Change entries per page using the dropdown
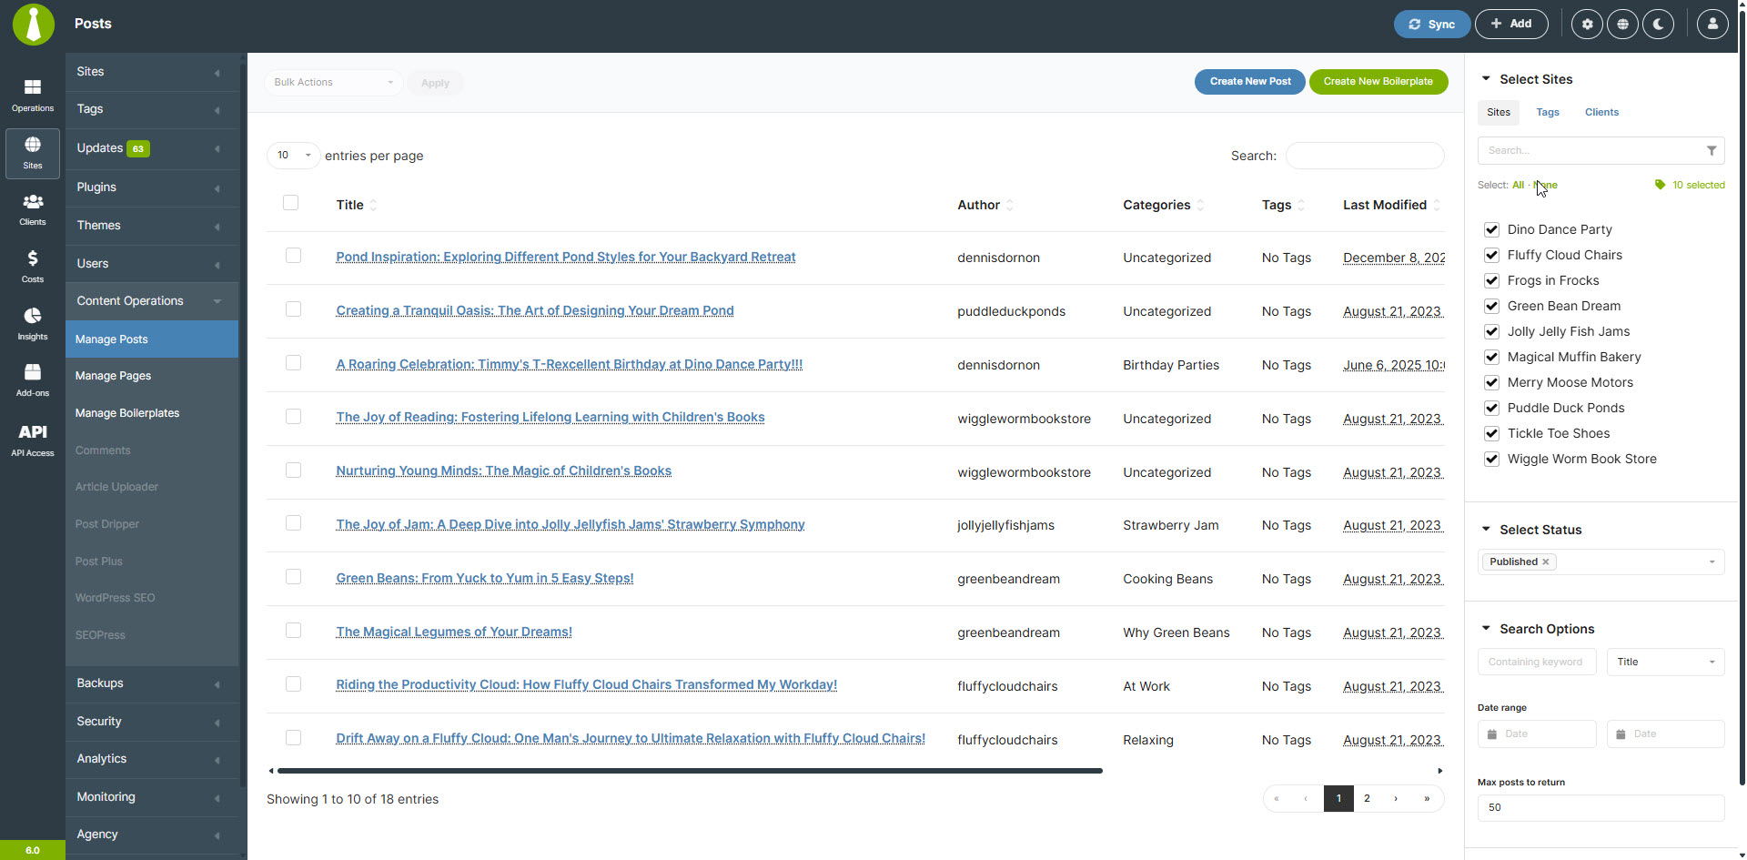 pos(292,156)
